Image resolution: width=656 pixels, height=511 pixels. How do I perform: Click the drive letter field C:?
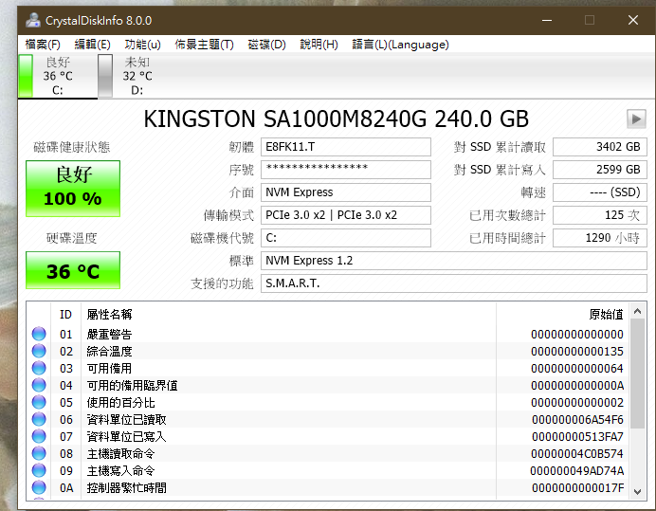[x=346, y=238]
